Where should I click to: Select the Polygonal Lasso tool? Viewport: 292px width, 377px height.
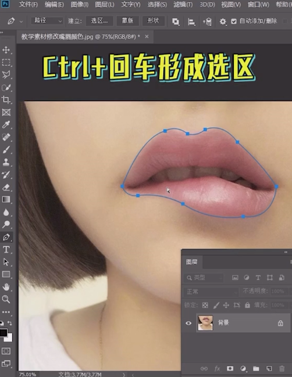coord(6,75)
